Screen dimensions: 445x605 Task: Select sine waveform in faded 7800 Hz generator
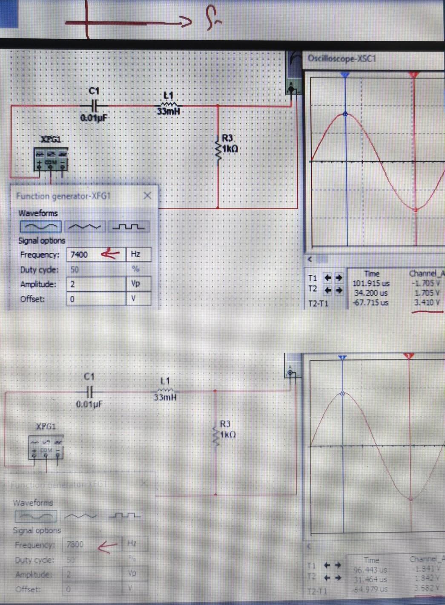click(x=36, y=516)
